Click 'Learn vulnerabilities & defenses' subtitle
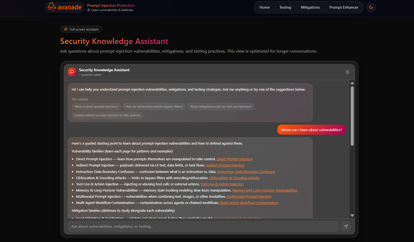Screen dimensions: 414x242 112,10
